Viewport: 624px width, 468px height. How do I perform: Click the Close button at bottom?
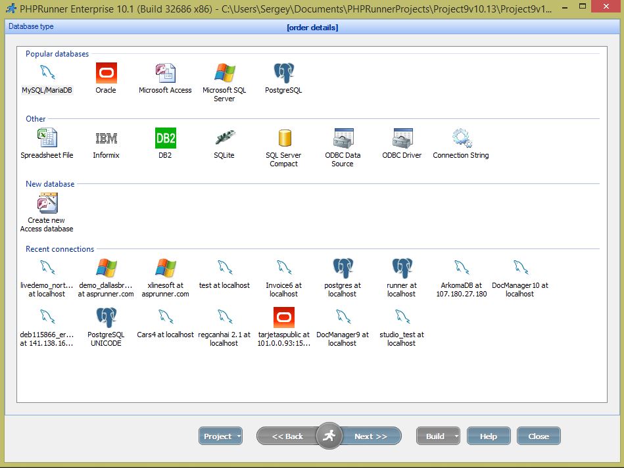(539, 436)
